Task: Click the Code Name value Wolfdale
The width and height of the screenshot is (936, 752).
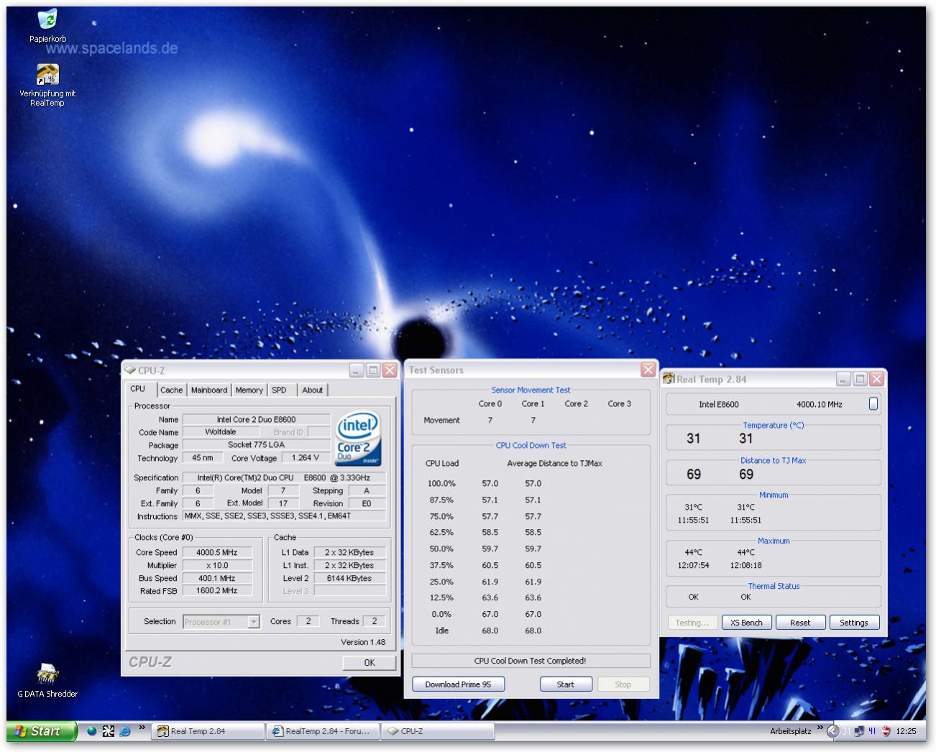Action: coord(221,432)
